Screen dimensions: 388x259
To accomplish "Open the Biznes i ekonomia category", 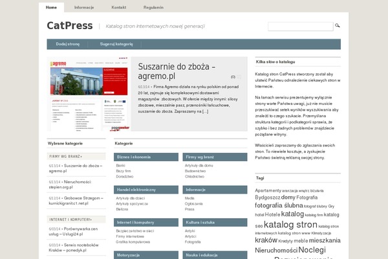I will pyautogui.click(x=146, y=157).
